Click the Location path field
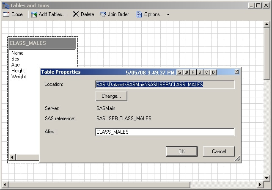 pos(165,85)
